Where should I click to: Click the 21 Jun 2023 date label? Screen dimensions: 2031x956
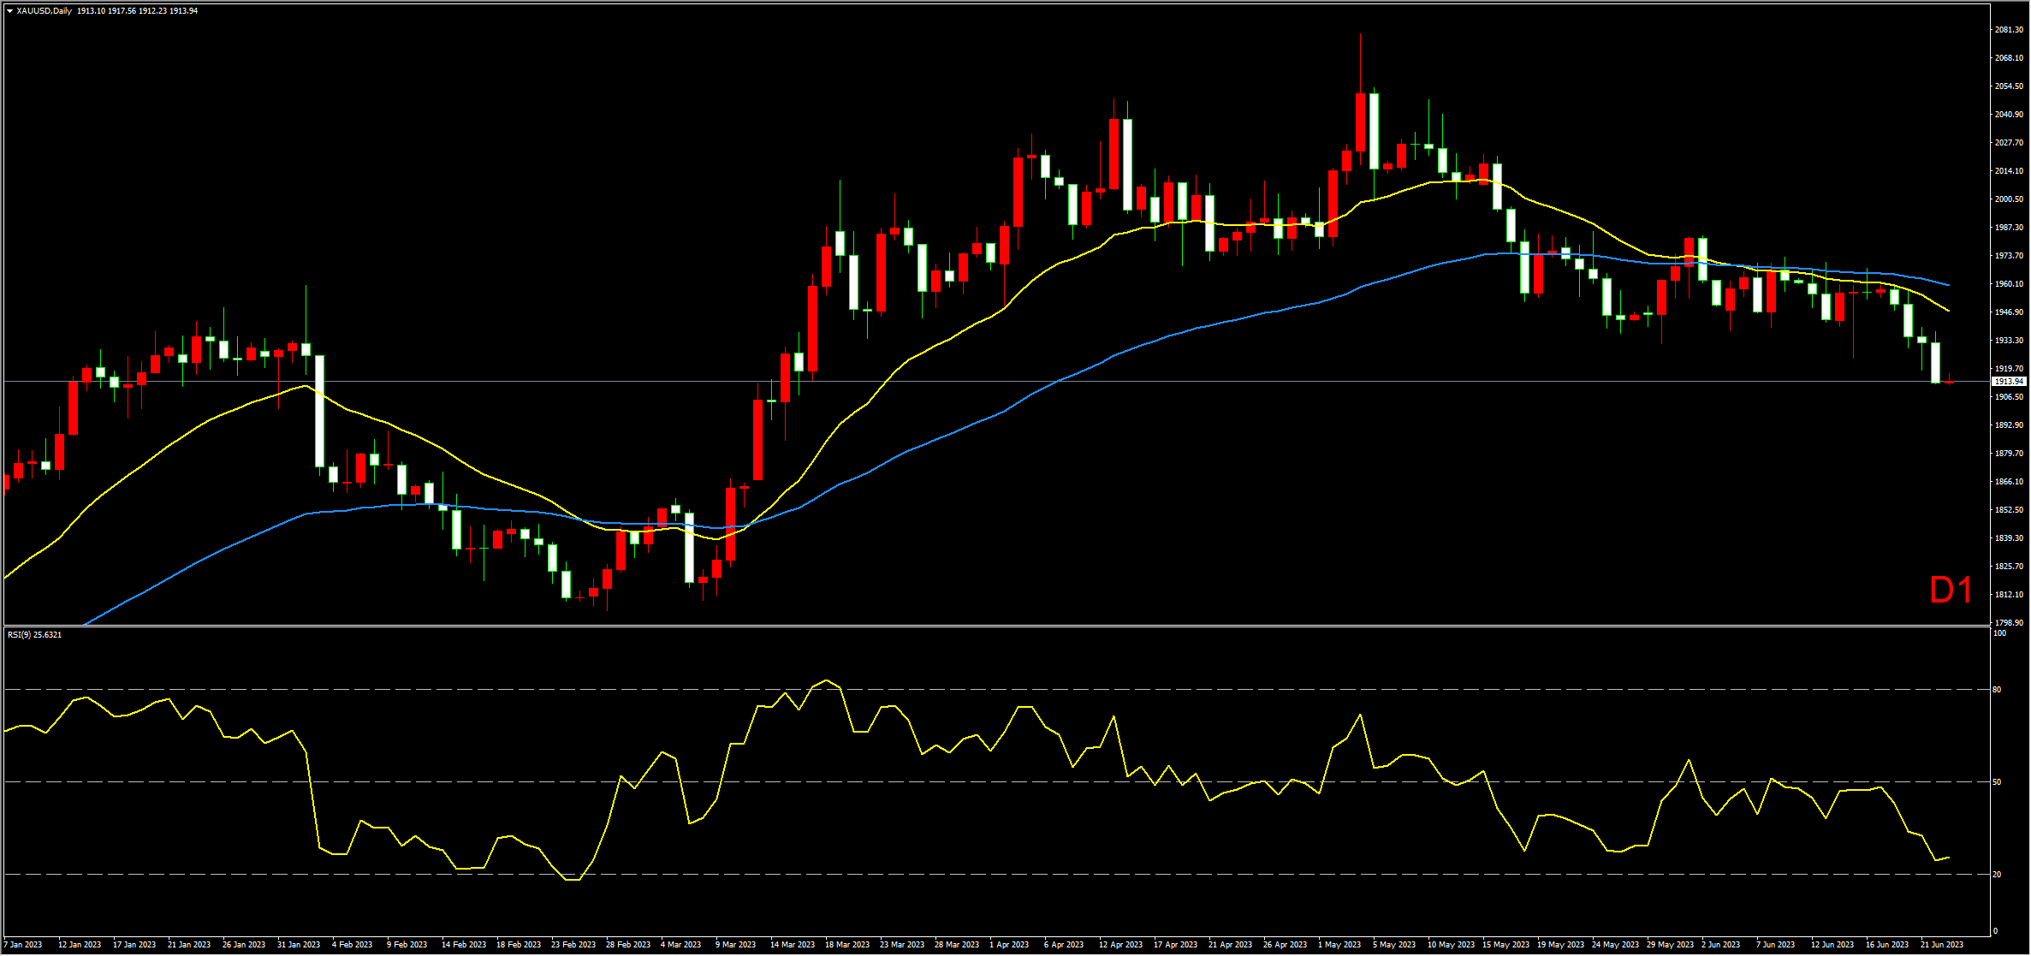1941,945
